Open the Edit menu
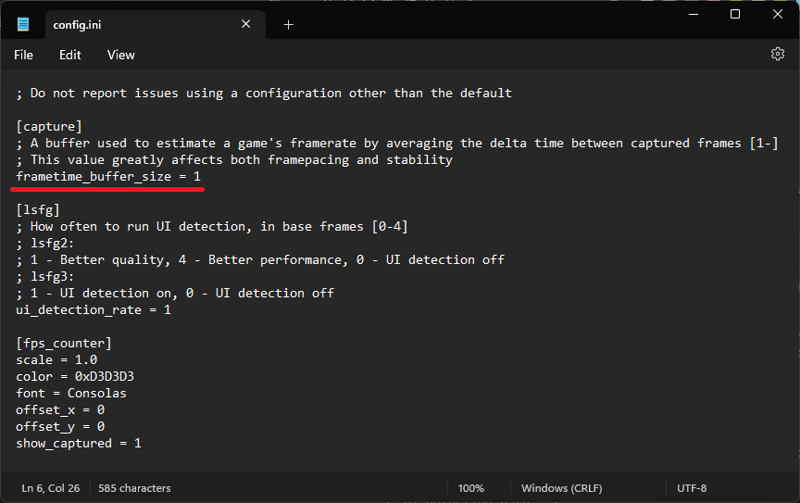Viewport: 800px width, 503px height. 70,55
